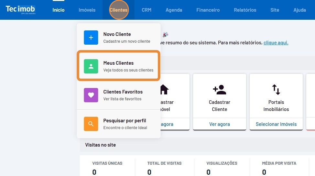Click the Cadastrar Cliente add-person icon

pyautogui.click(x=219, y=90)
